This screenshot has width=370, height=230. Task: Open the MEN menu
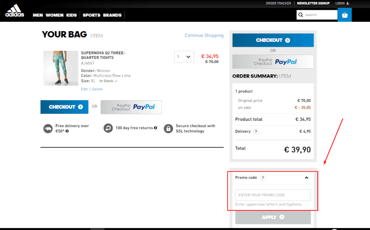pyautogui.click(x=38, y=15)
